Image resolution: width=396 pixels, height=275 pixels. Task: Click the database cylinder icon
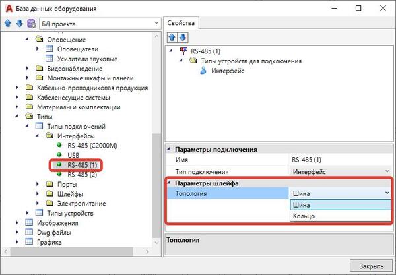[x=30, y=24]
